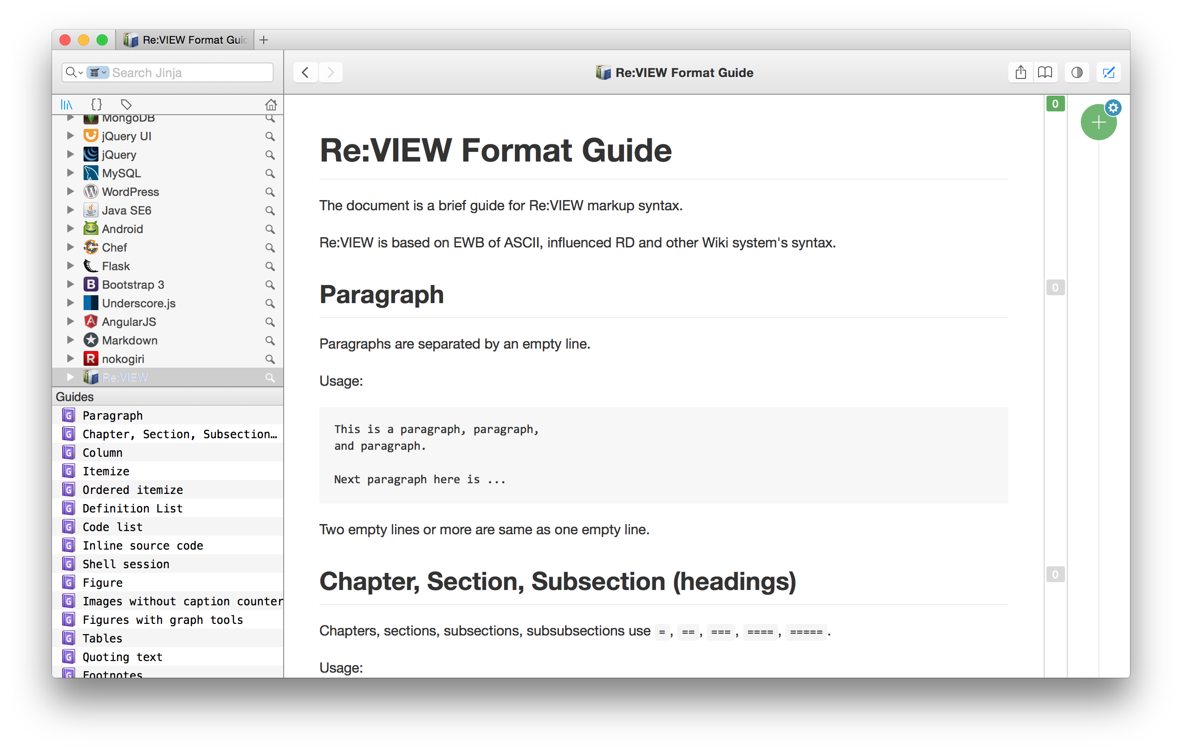The width and height of the screenshot is (1182, 752).
Task: Click magnifier icon next to Flask
Action: (270, 266)
